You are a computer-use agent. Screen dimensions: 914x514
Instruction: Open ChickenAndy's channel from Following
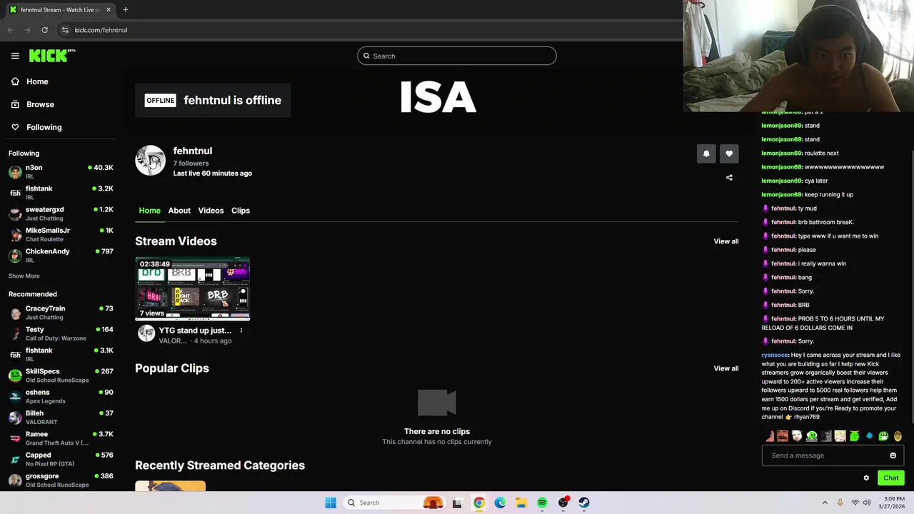pos(61,255)
